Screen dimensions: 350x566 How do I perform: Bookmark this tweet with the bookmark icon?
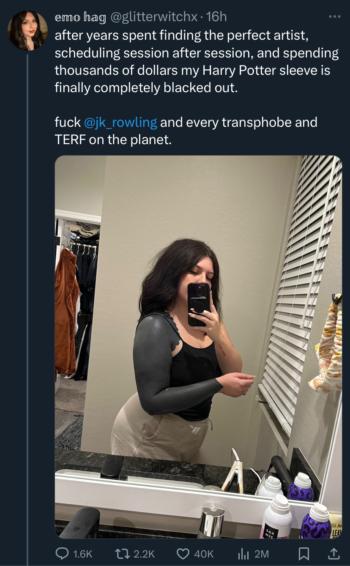(x=304, y=554)
